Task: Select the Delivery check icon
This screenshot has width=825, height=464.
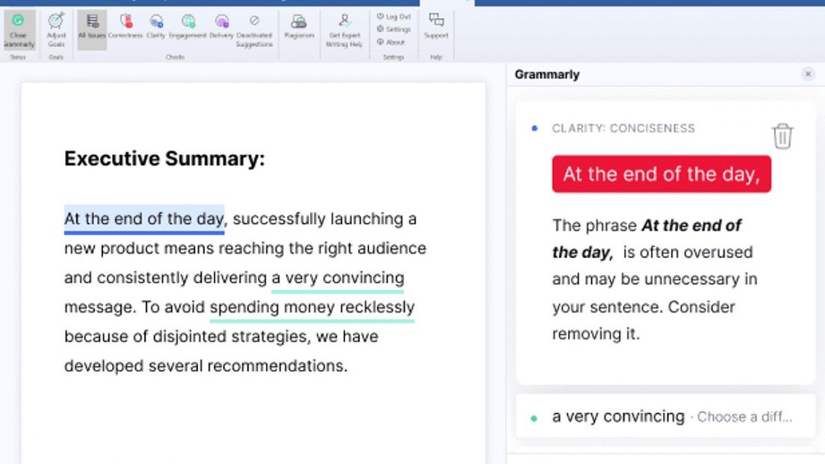Action: [x=221, y=26]
